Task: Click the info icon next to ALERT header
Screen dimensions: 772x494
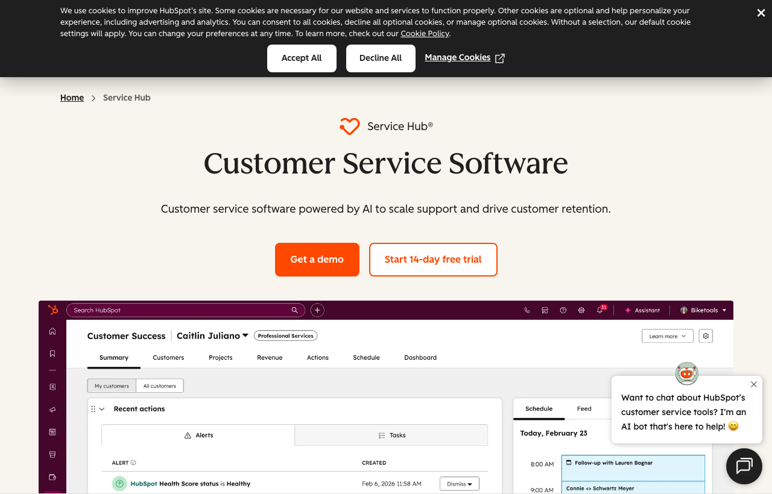Action: click(133, 463)
